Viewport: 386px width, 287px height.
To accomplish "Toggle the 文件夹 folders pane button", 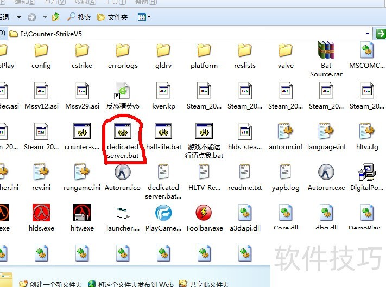I will [x=112, y=17].
